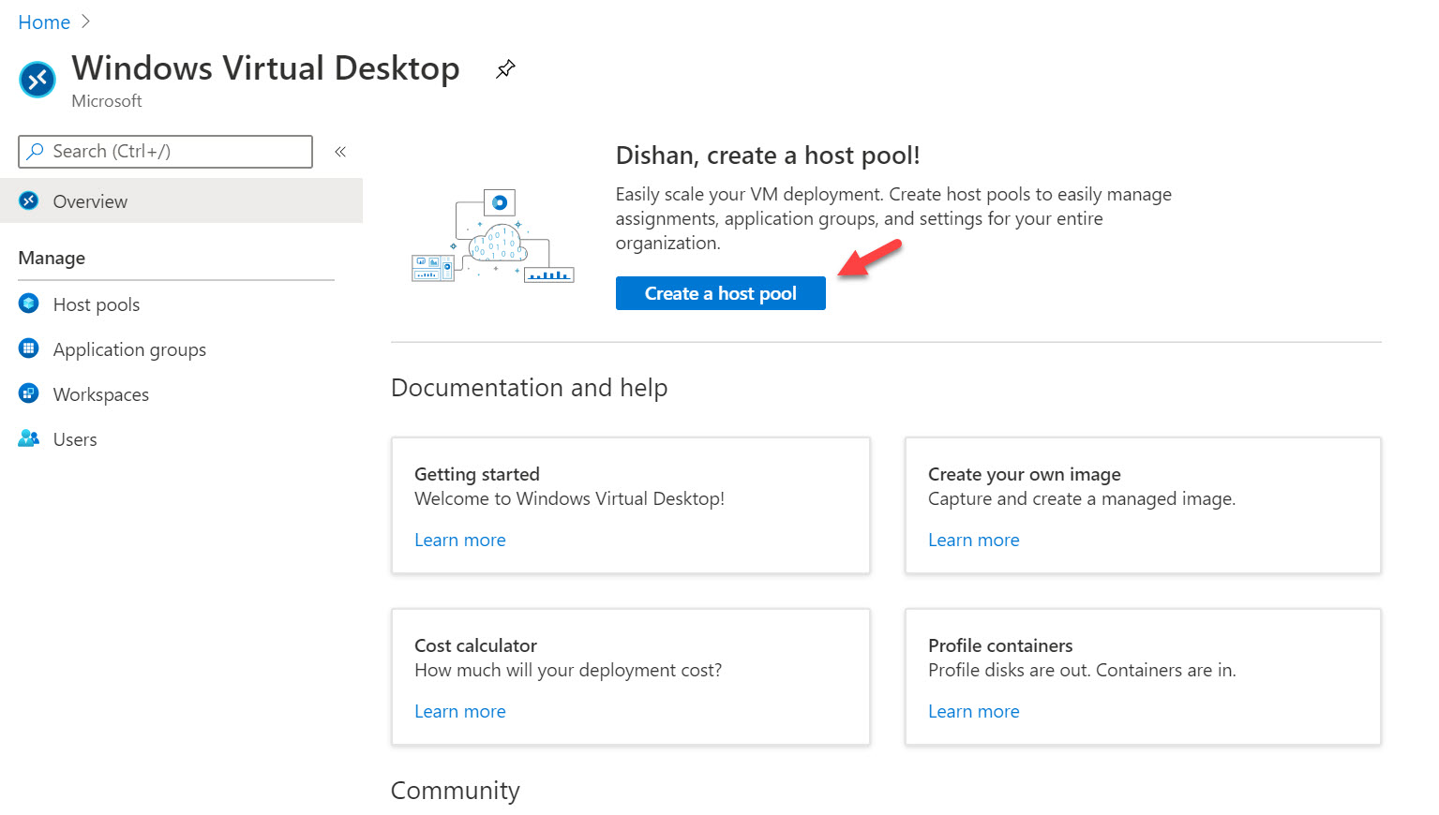Select Overview in the menu
The height and width of the screenshot is (815, 1439).
coord(181,200)
